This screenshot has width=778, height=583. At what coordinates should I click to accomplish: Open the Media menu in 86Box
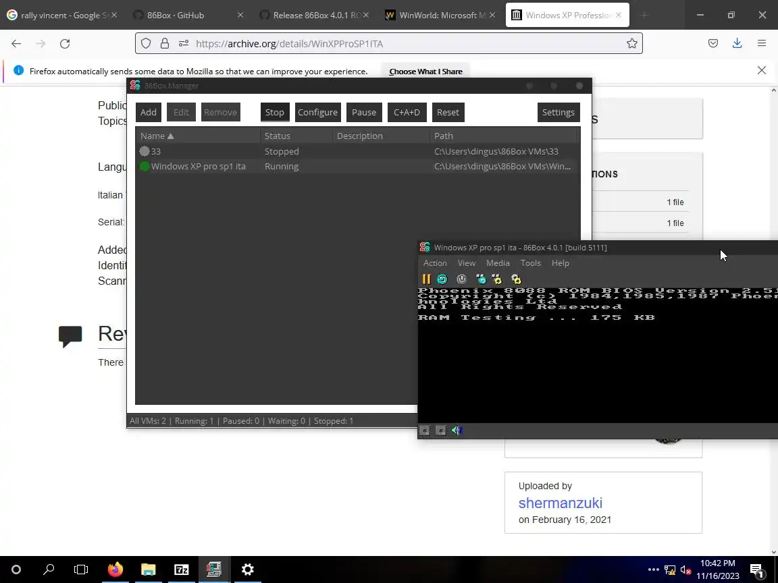pyautogui.click(x=498, y=263)
